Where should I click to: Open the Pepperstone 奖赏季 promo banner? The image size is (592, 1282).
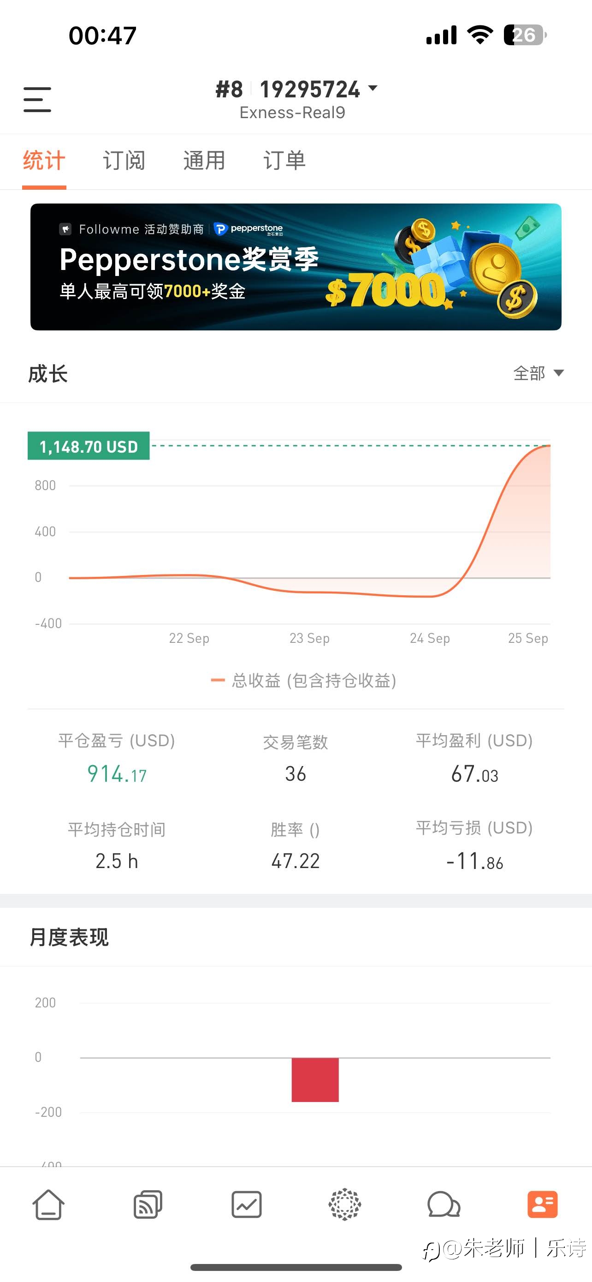[x=296, y=267]
